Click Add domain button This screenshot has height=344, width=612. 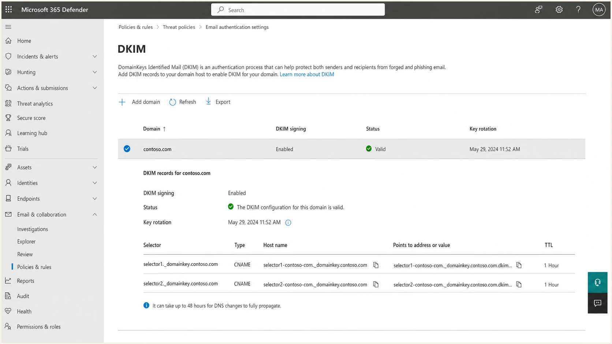click(x=139, y=102)
